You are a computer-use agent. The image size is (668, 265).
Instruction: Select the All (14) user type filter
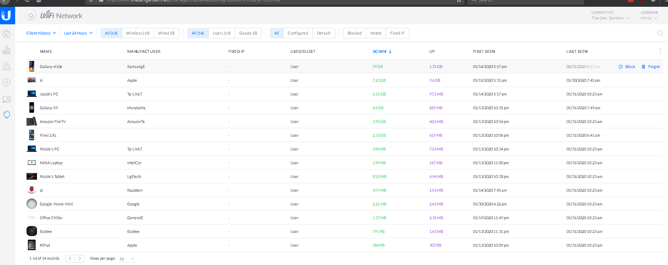pyautogui.click(x=198, y=33)
